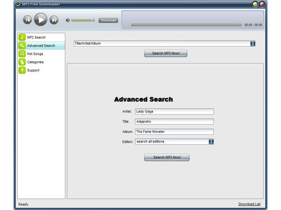This screenshot has height=210, width=281.
Task: Start playback with the play button
Action: pos(41,20)
